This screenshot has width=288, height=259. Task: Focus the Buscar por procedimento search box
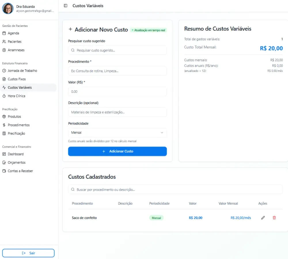pos(175,190)
